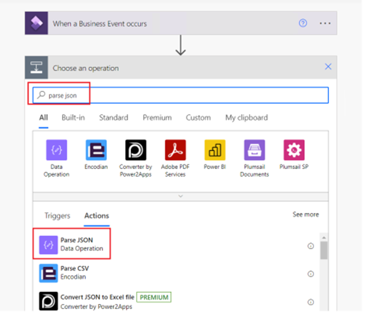The image size is (374, 328).
Task: Switch to the Built-in tab
Action: click(73, 117)
